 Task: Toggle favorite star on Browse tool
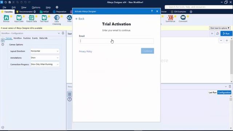[11, 16]
